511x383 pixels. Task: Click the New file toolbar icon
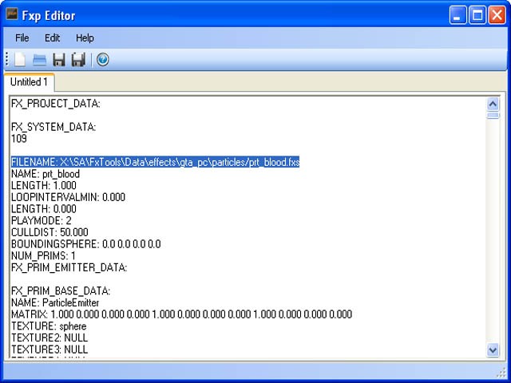pyautogui.click(x=20, y=60)
